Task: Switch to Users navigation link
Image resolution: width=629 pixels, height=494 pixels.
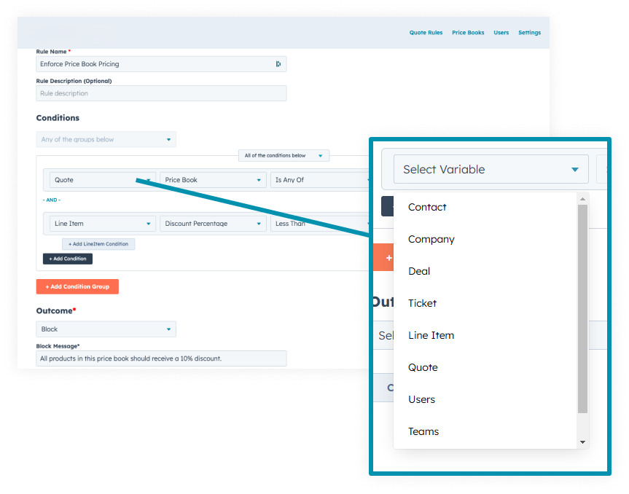Action: [x=501, y=33]
